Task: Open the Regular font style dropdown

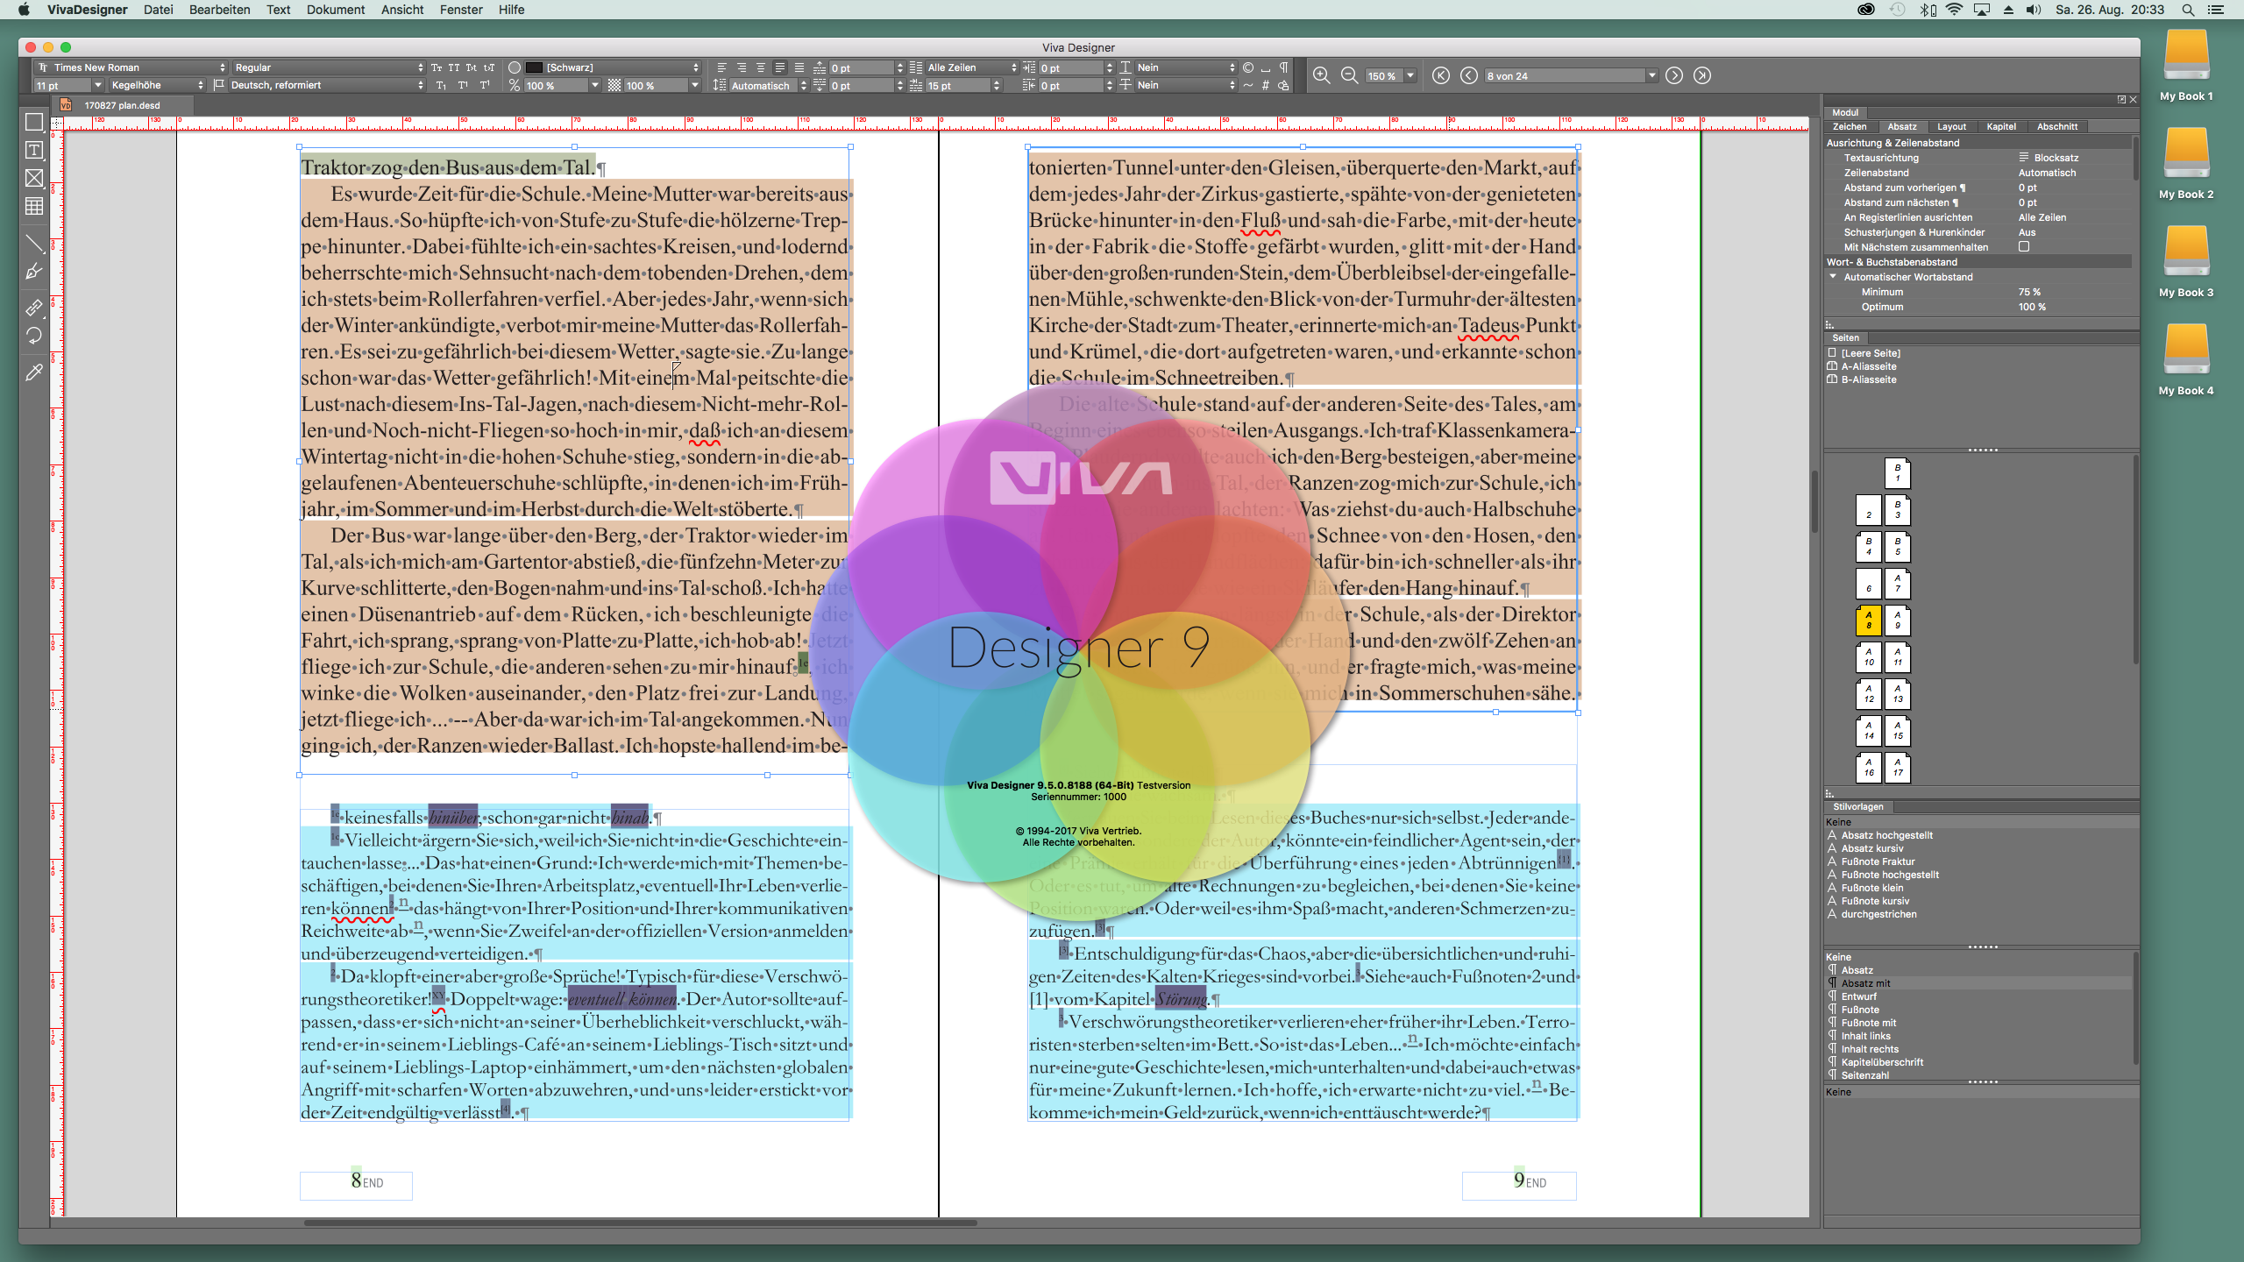Action: coord(329,67)
